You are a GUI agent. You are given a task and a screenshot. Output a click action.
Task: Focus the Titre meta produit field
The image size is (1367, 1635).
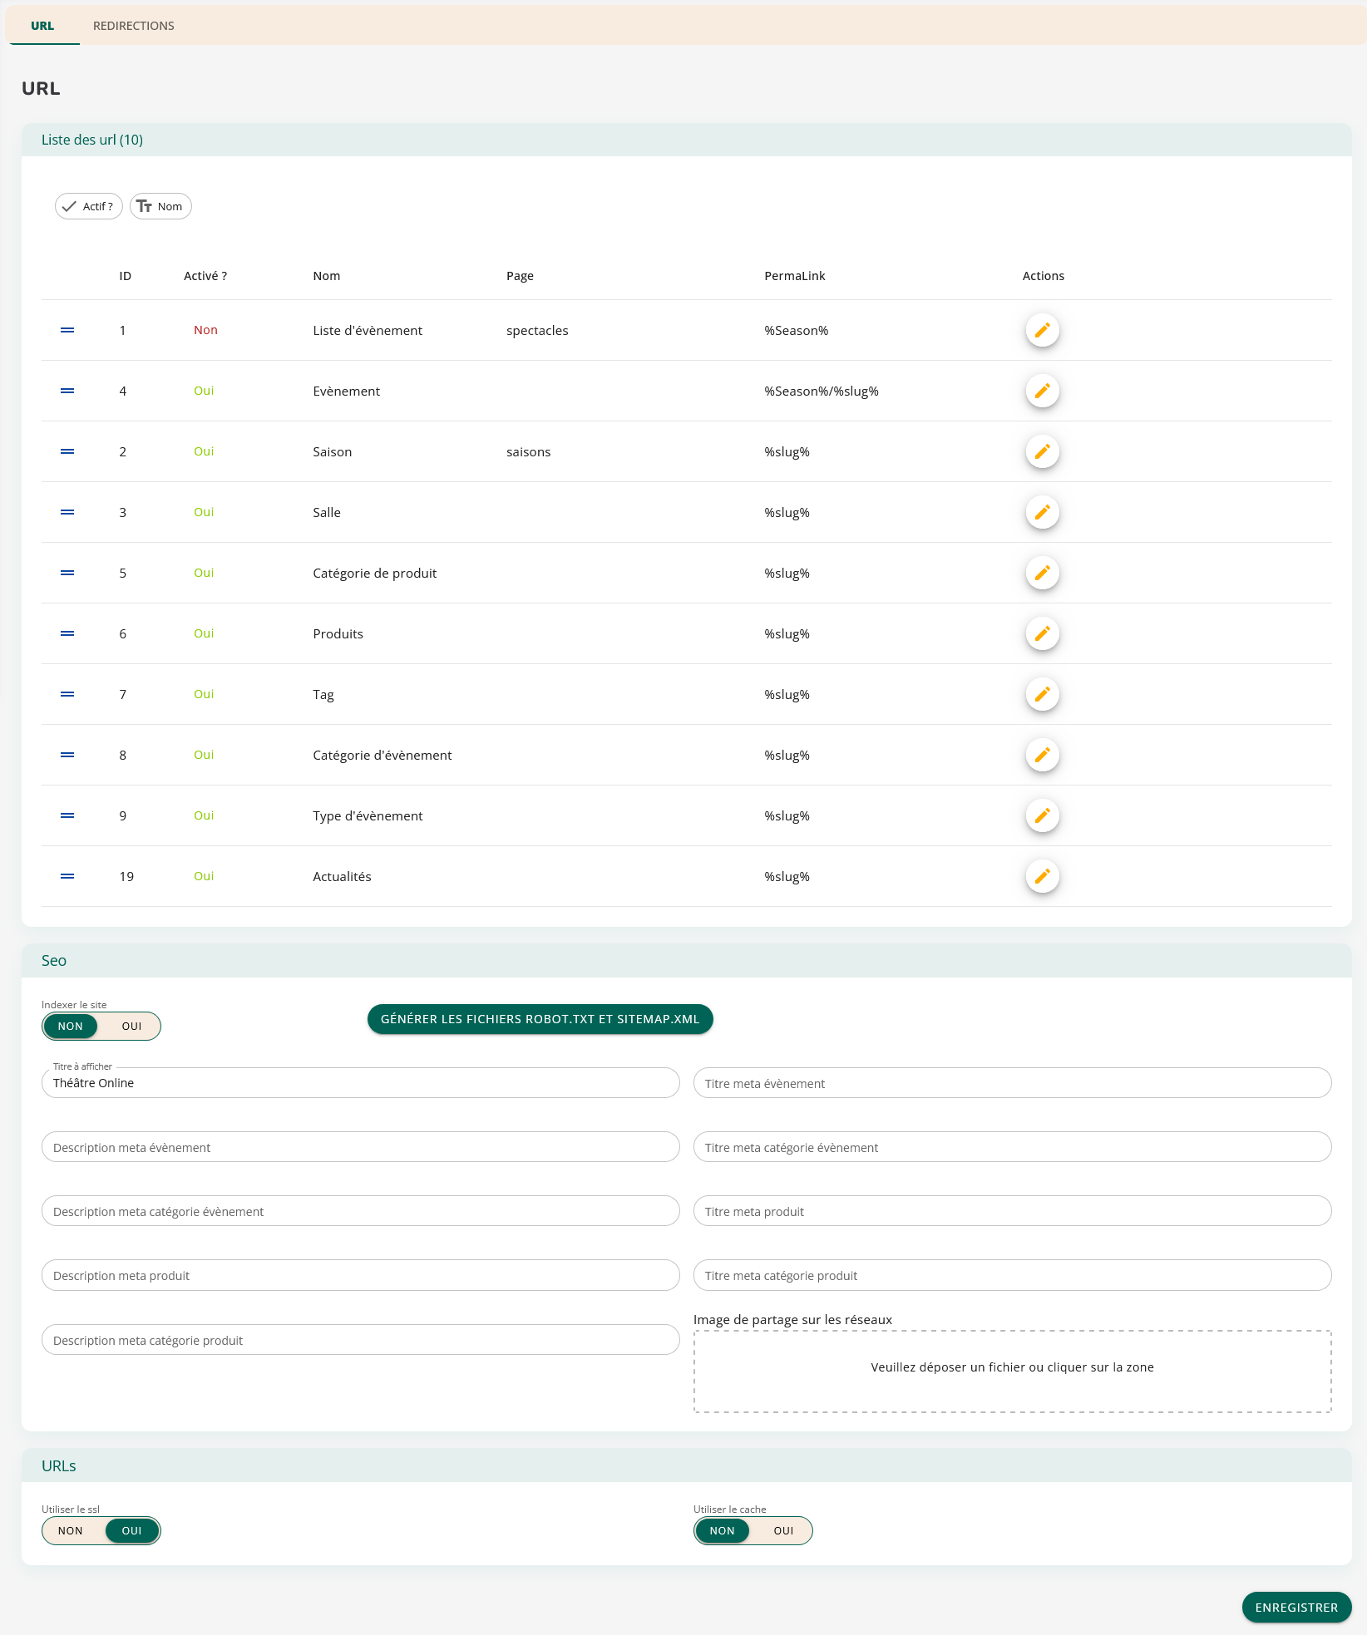point(1012,1211)
